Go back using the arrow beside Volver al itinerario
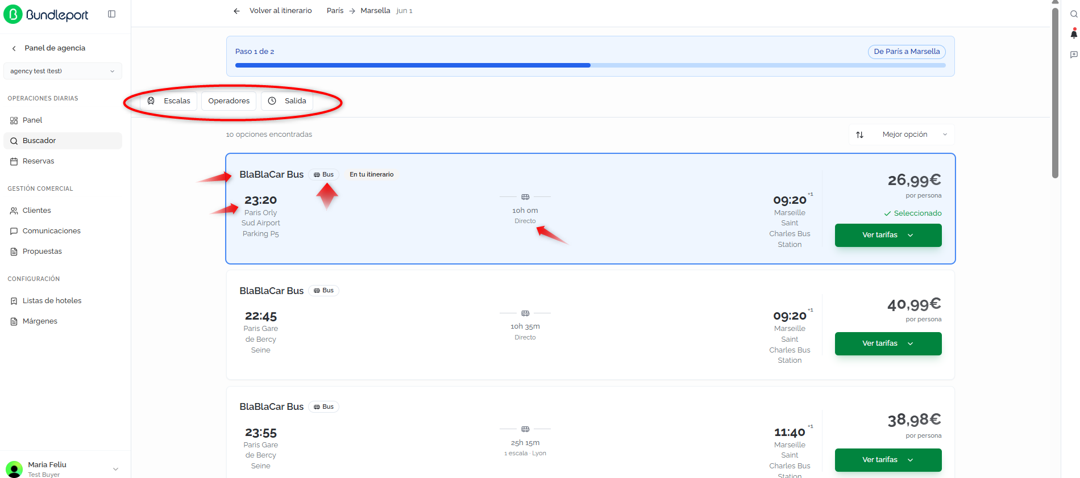This screenshot has height=478, width=1080. click(x=236, y=11)
